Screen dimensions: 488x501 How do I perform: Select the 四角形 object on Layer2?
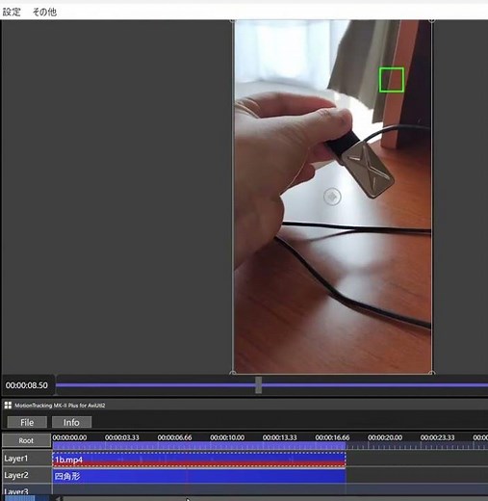[x=199, y=476]
